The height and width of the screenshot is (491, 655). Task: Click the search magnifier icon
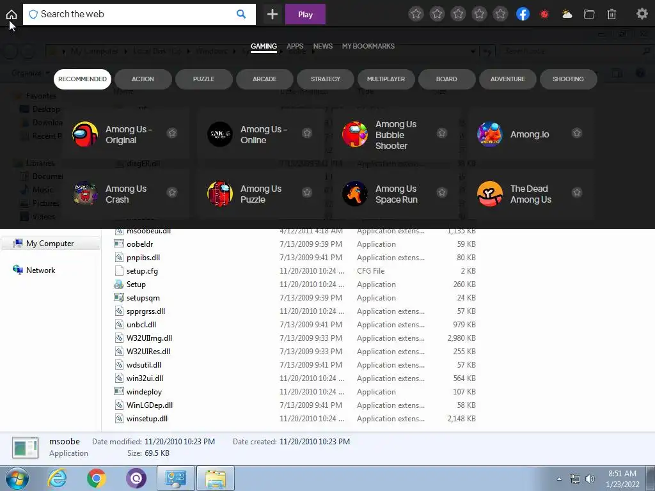241,14
